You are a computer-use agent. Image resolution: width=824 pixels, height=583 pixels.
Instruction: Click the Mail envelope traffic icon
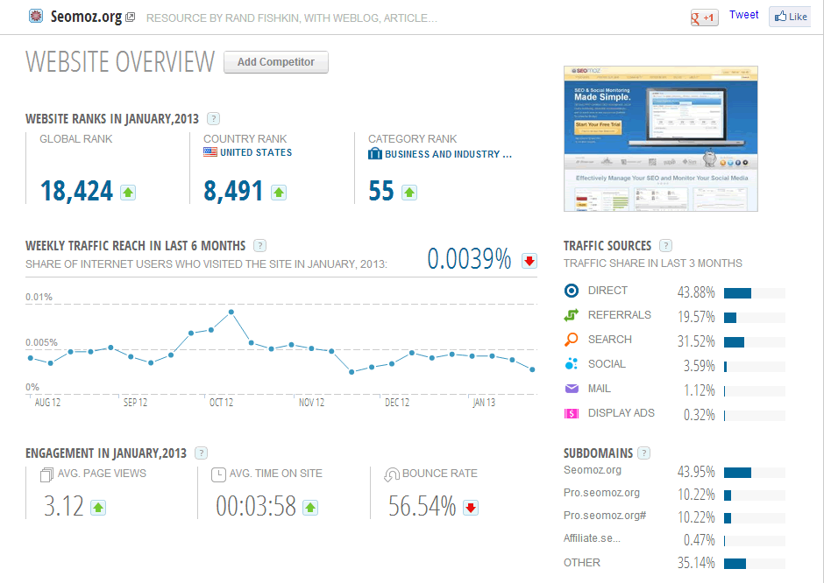[x=572, y=389]
